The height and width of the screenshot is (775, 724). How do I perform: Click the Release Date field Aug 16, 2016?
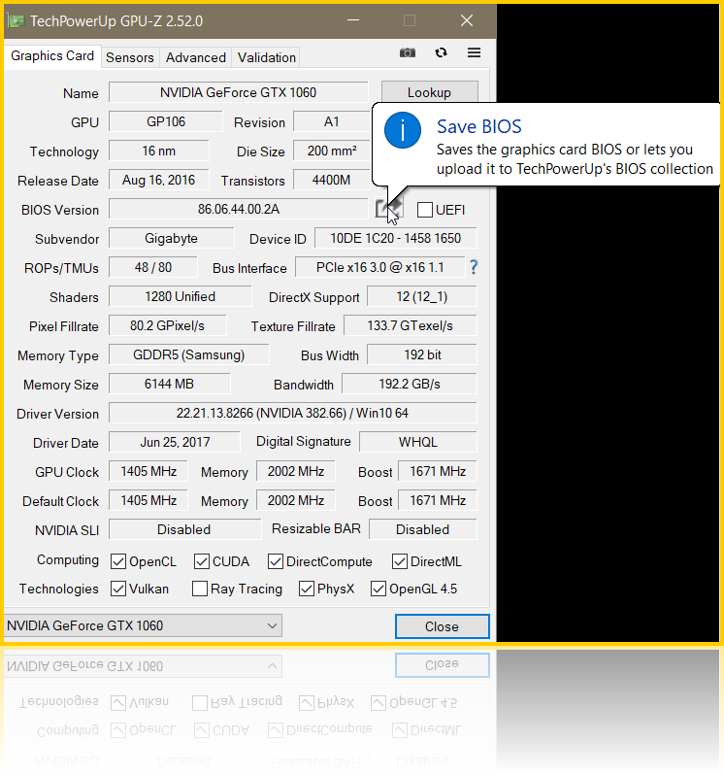point(158,180)
